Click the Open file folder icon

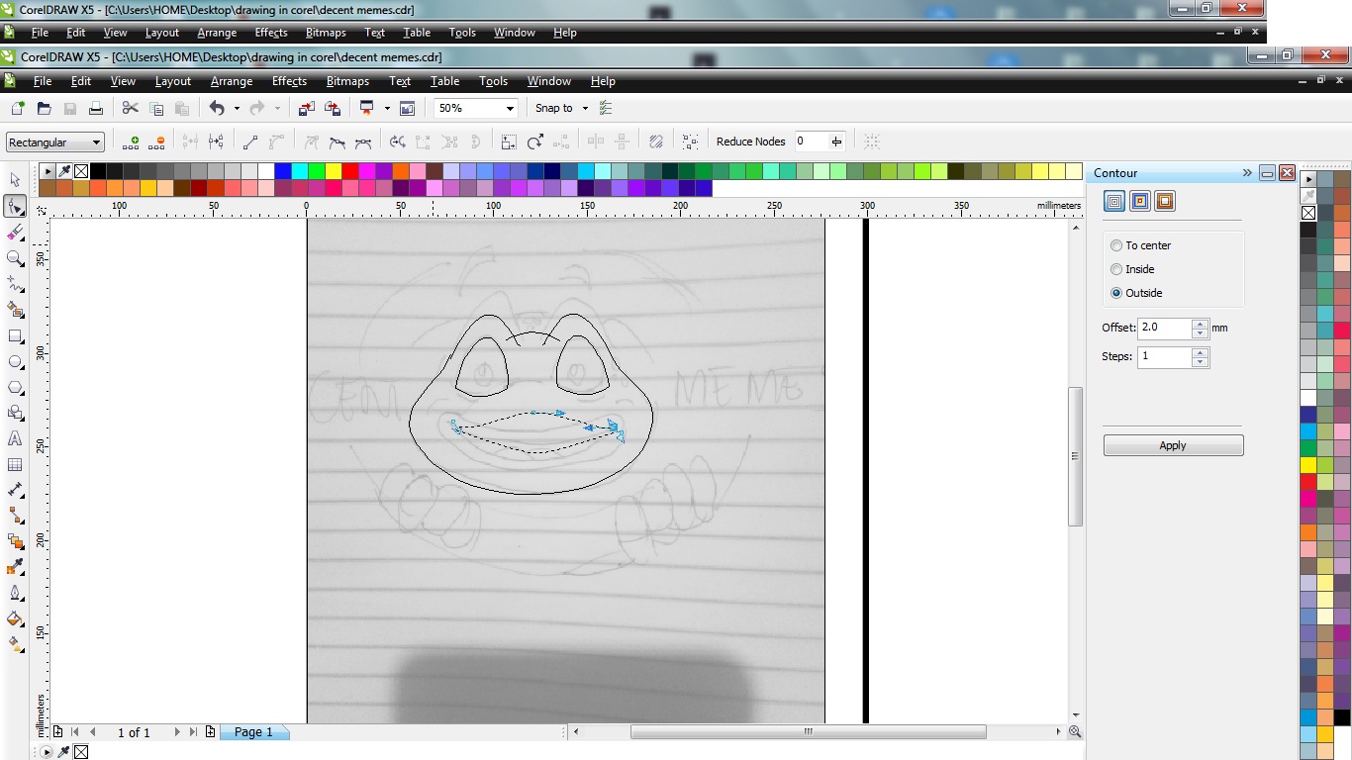click(x=44, y=108)
